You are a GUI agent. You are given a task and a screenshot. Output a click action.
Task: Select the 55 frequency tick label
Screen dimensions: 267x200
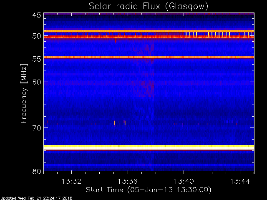(x=37, y=59)
